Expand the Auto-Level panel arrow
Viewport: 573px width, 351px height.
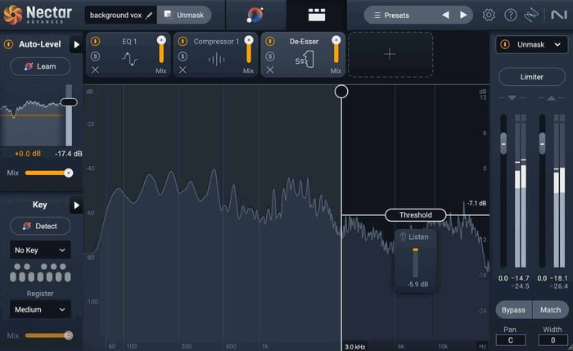click(x=76, y=44)
